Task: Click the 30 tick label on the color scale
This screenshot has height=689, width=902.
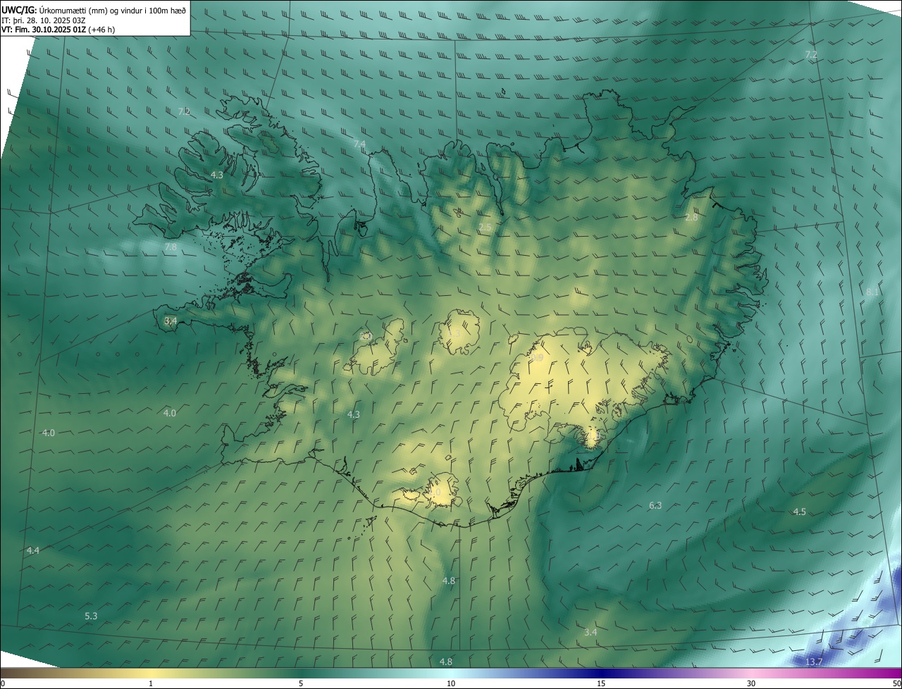Action: (751, 684)
